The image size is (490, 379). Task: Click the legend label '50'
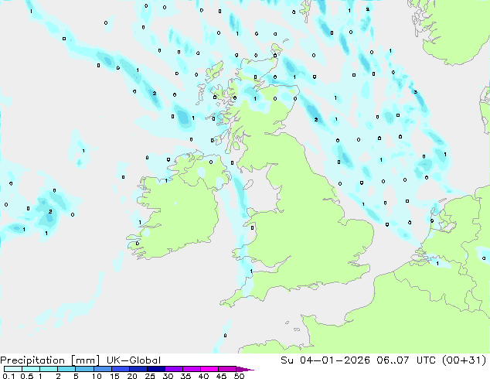coord(239,376)
